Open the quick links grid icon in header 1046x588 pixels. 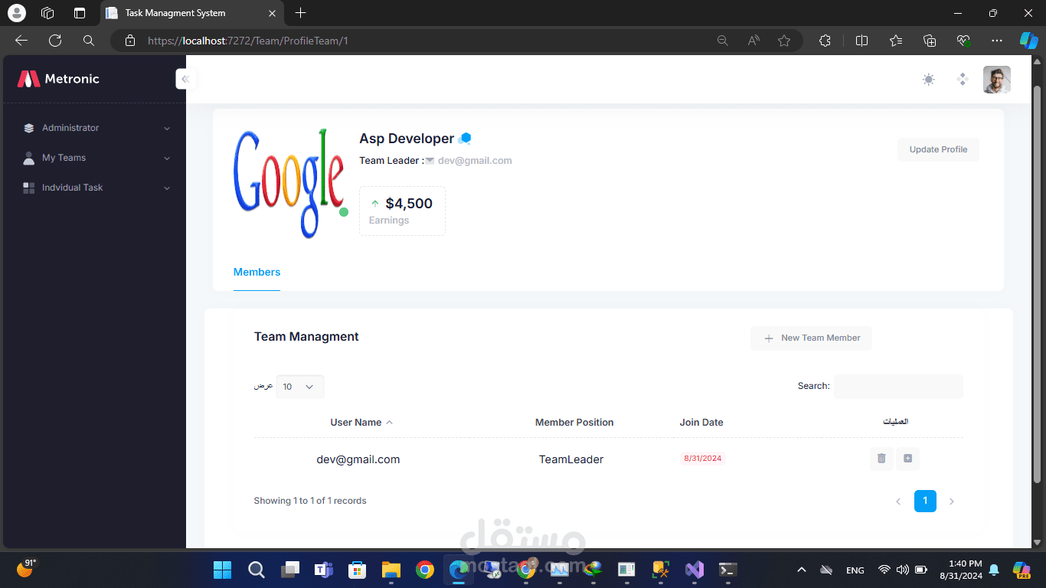tap(963, 79)
